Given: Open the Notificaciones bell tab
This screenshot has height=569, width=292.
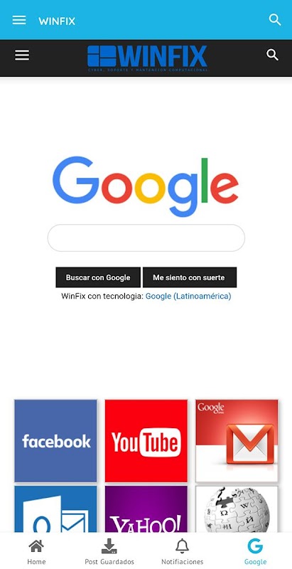Looking at the screenshot, I should [182, 552].
